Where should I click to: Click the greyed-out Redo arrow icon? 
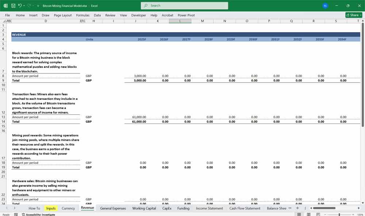[29, 5]
